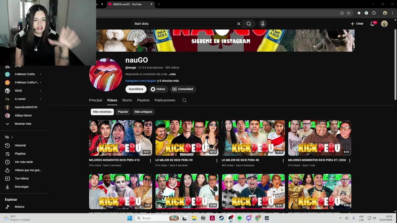
Task: Click the Windows Start button
Action: pyautogui.click(x=130, y=218)
